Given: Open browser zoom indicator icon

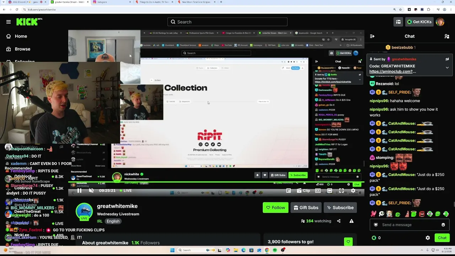Looking at the screenshot, I should 395,10.
